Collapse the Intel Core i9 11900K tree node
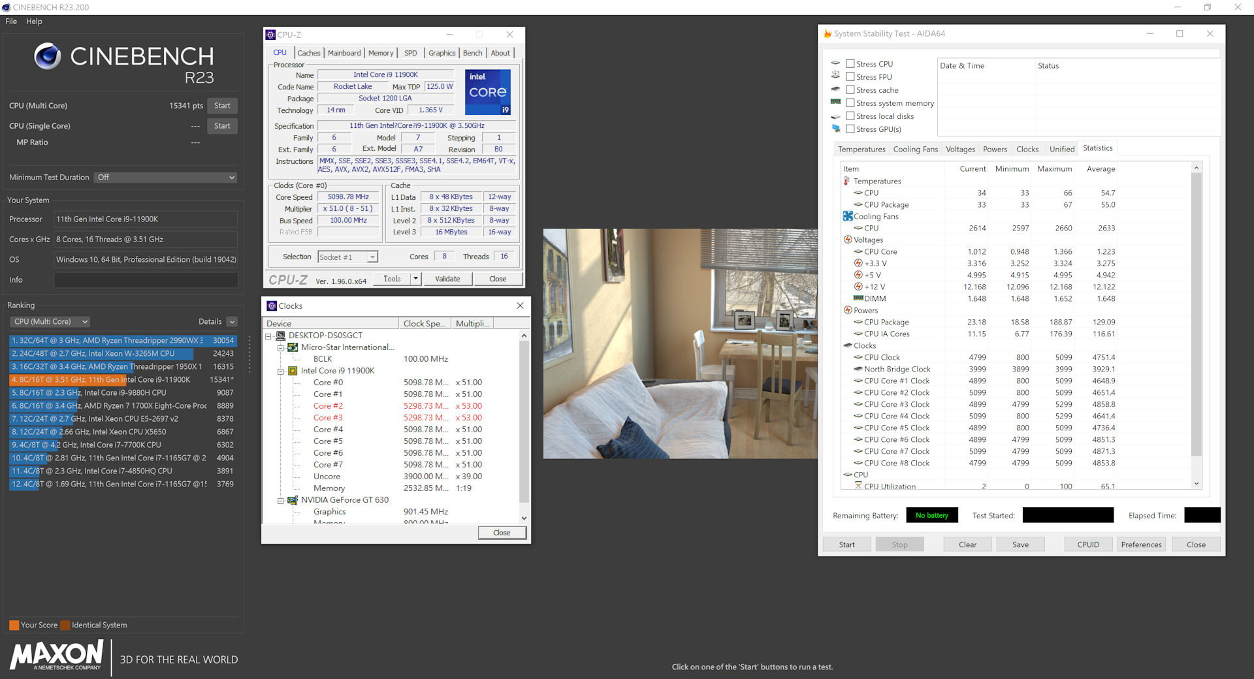 coord(280,371)
